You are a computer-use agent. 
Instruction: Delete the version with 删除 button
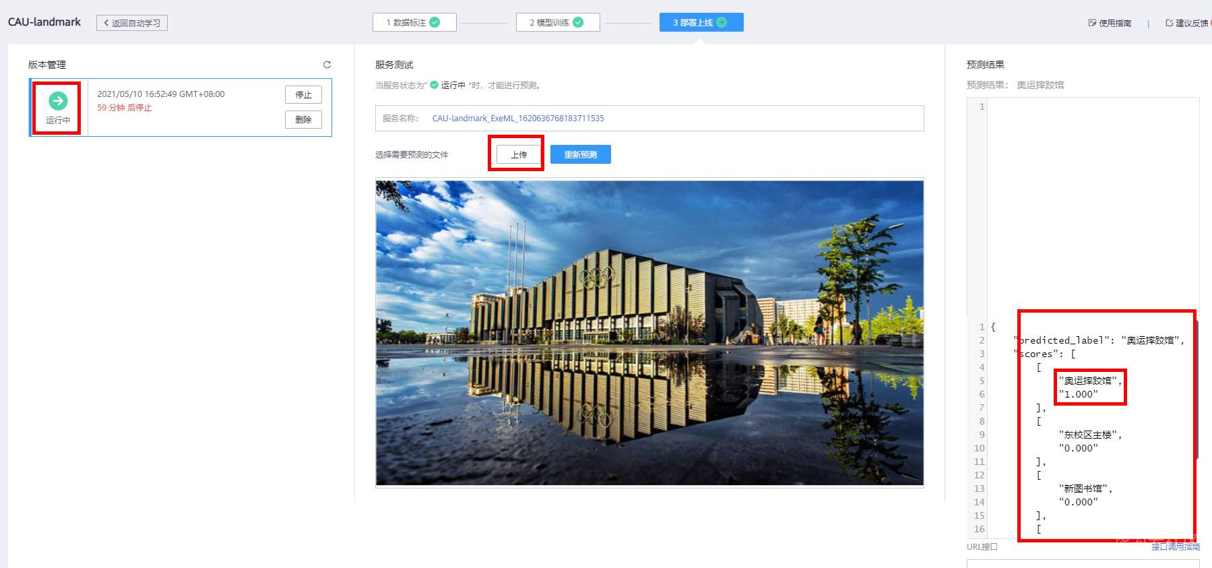point(303,120)
